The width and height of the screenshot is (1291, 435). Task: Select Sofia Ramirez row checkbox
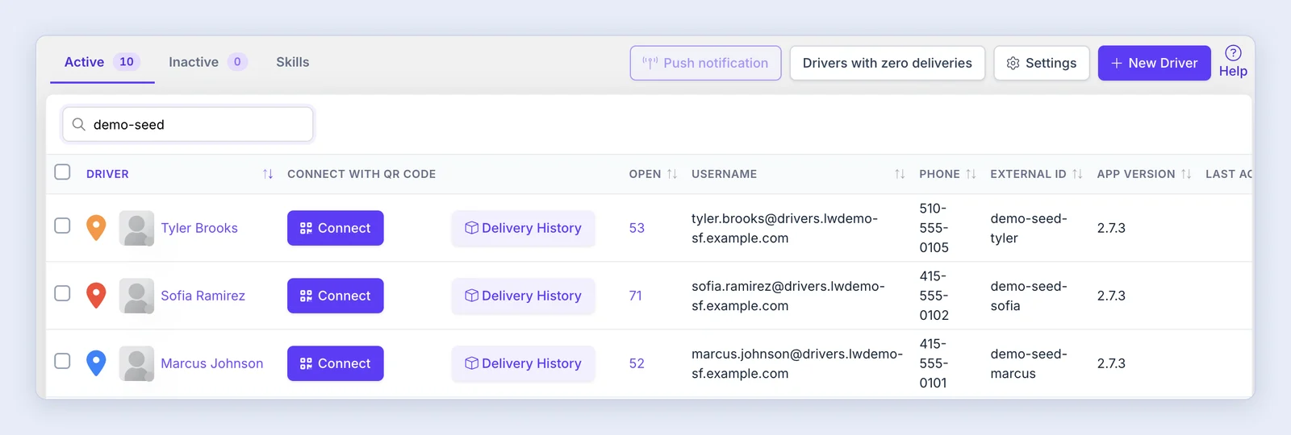click(x=62, y=293)
